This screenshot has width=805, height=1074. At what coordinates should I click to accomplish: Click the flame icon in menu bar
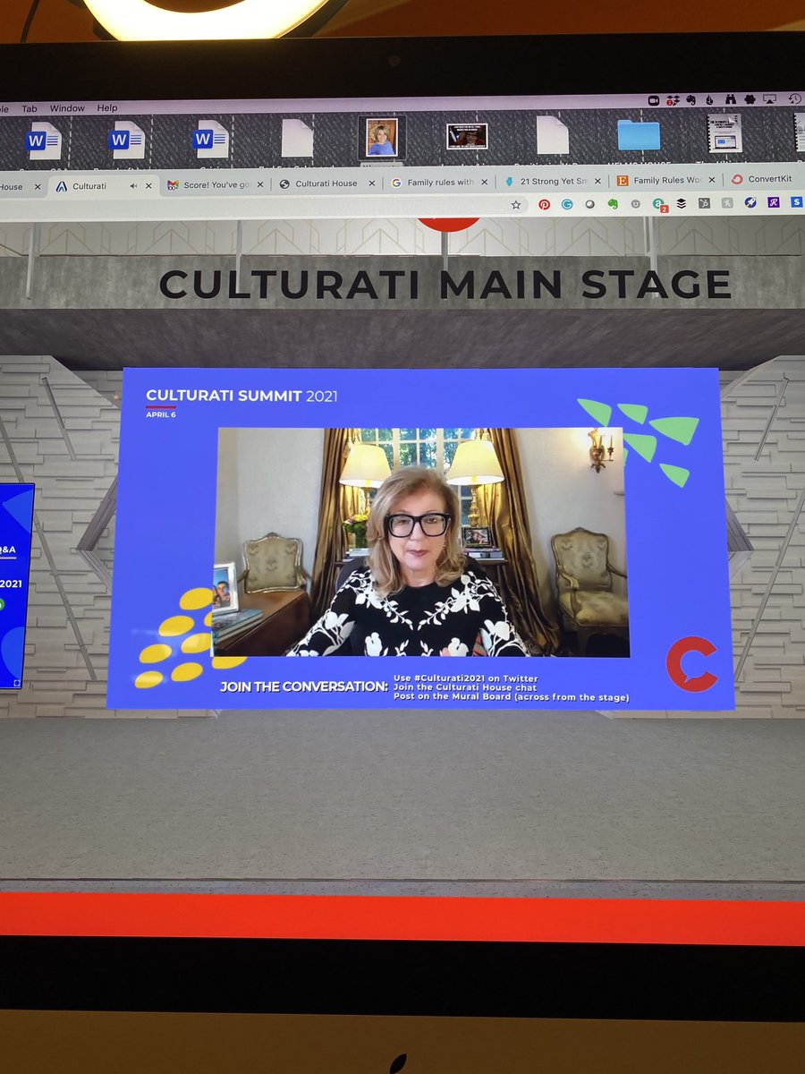[x=709, y=100]
